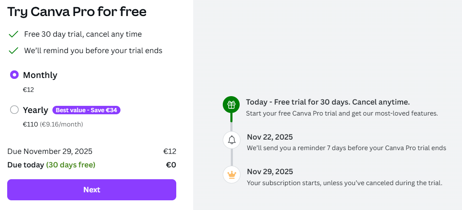
Task: Click the Today - Free trial heading
Action: click(328, 102)
